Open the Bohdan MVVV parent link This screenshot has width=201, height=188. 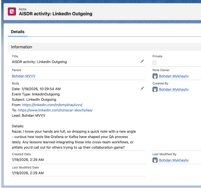pyautogui.click(x=24, y=76)
